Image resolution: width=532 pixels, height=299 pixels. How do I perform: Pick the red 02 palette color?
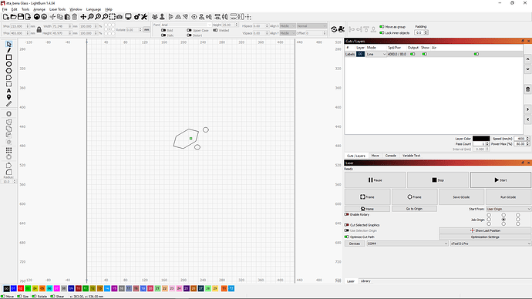click(x=21, y=288)
